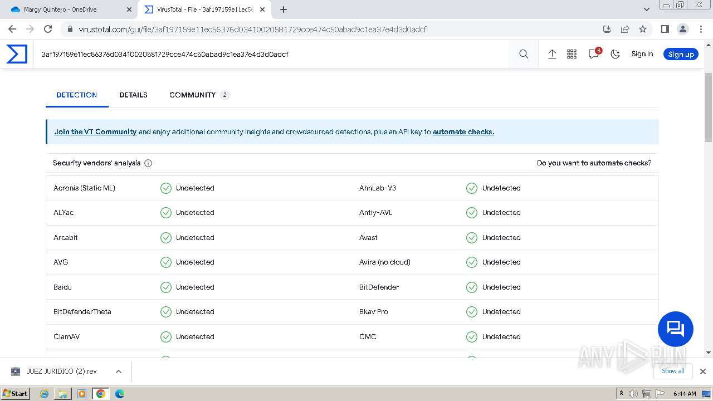The image size is (713, 401).
Task: Click the Acronis (Static ML) vendor name
Action: [x=84, y=188]
